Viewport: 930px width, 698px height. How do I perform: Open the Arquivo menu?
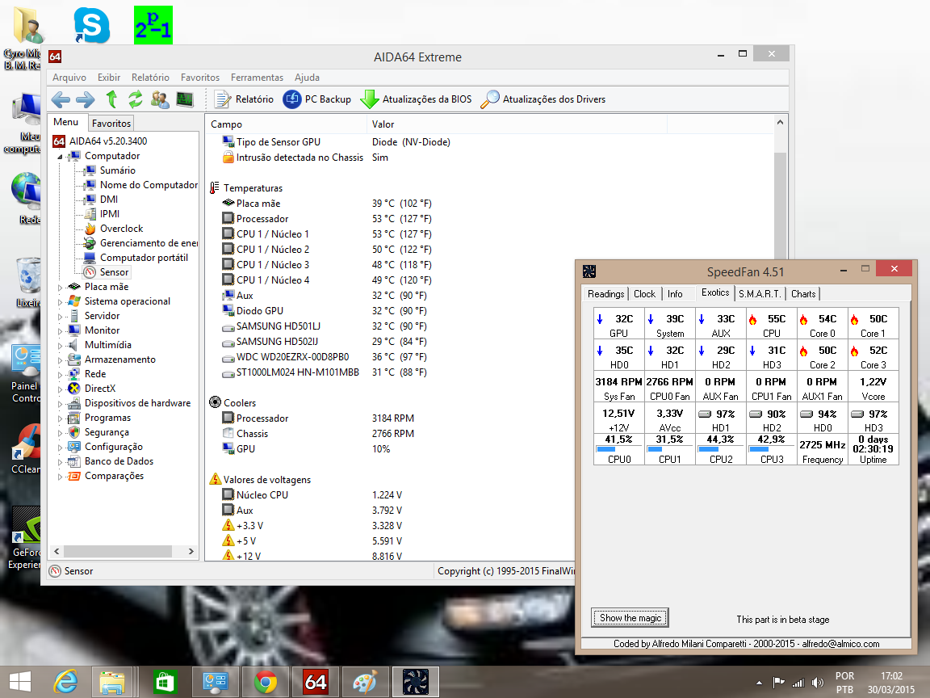[x=69, y=78]
